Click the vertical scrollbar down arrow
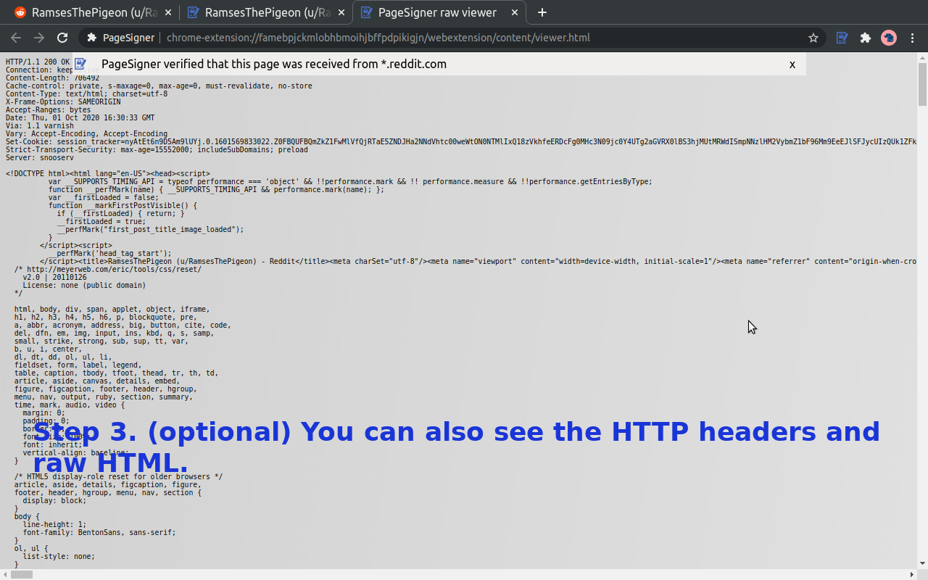928x580 pixels. click(x=922, y=563)
